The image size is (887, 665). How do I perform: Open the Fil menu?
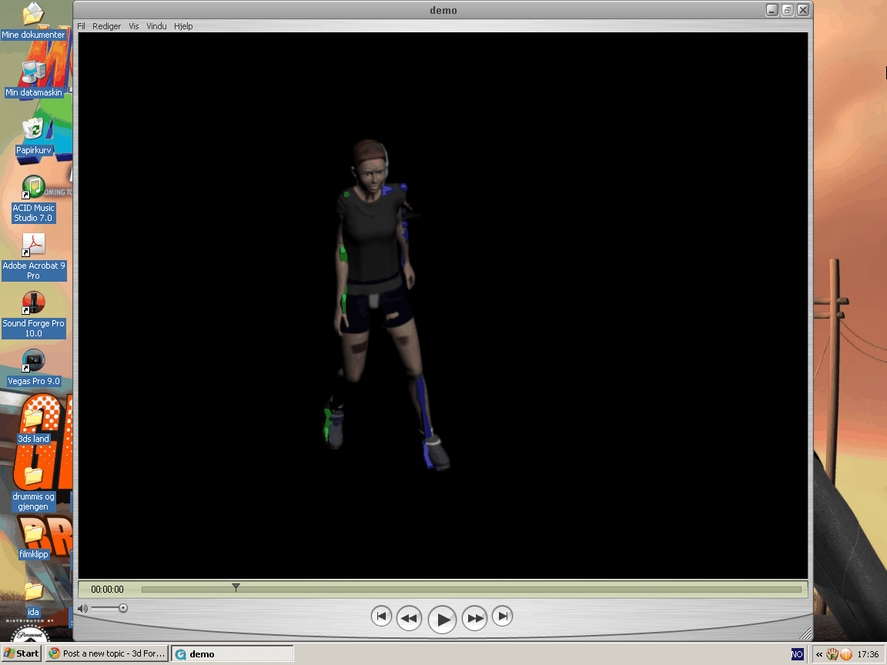pyautogui.click(x=81, y=26)
